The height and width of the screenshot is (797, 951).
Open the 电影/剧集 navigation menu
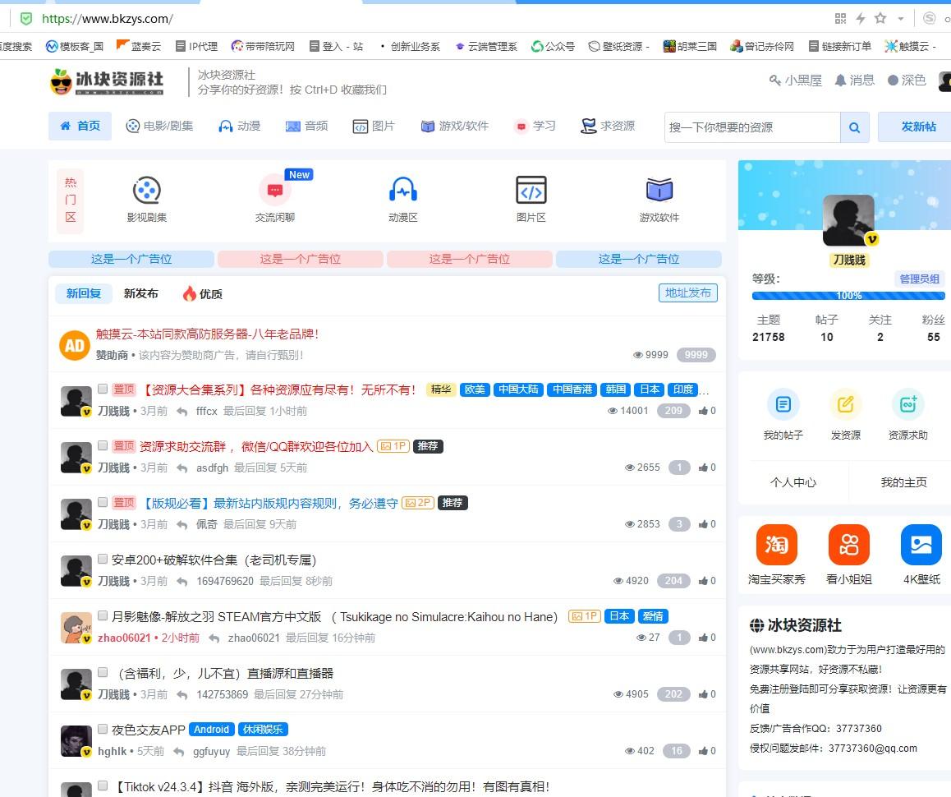click(160, 127)
